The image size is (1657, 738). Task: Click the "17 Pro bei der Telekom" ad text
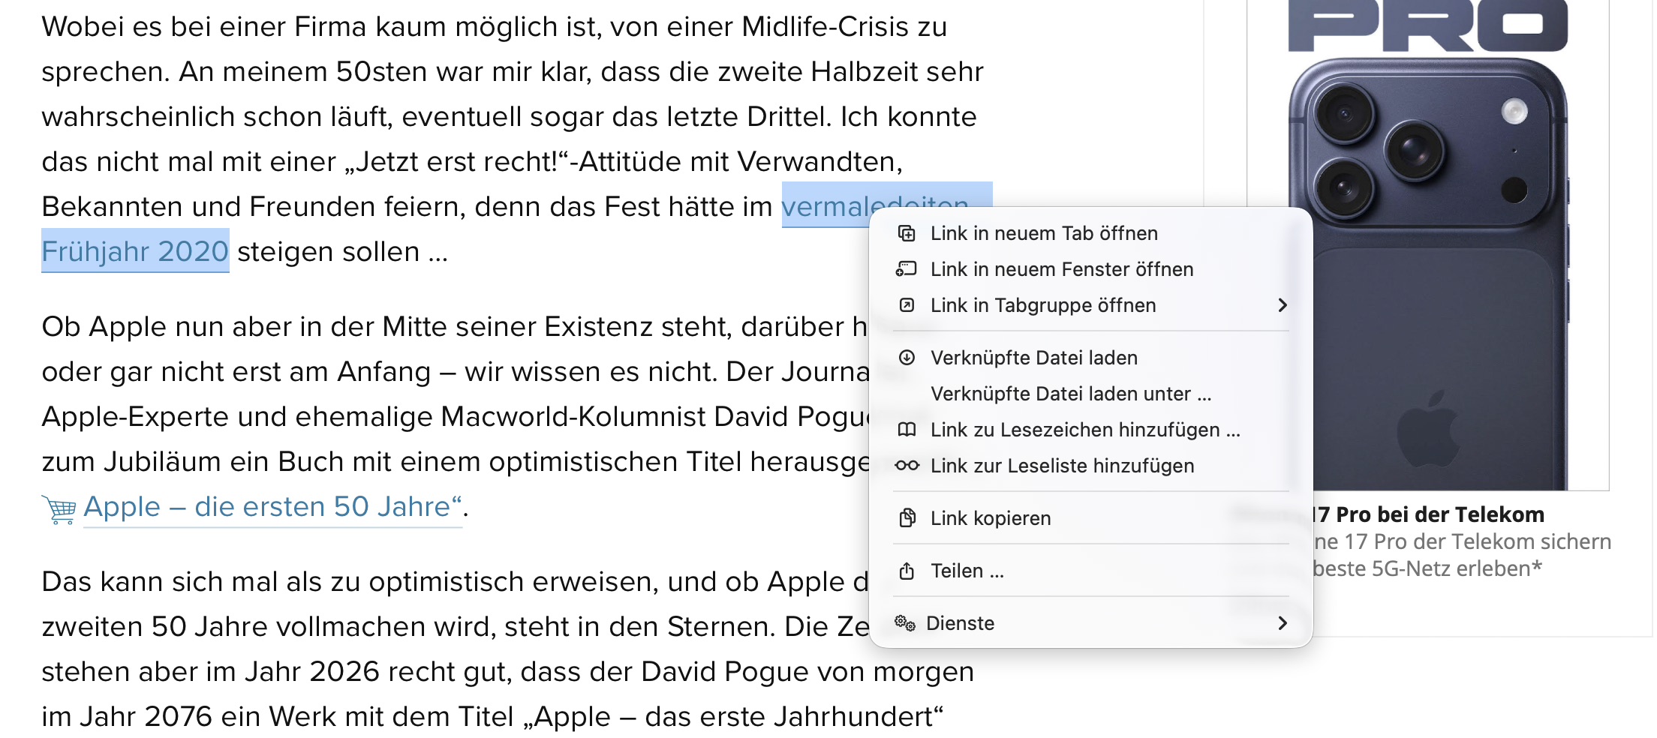pyautogui.click(x=1426, y=514)
